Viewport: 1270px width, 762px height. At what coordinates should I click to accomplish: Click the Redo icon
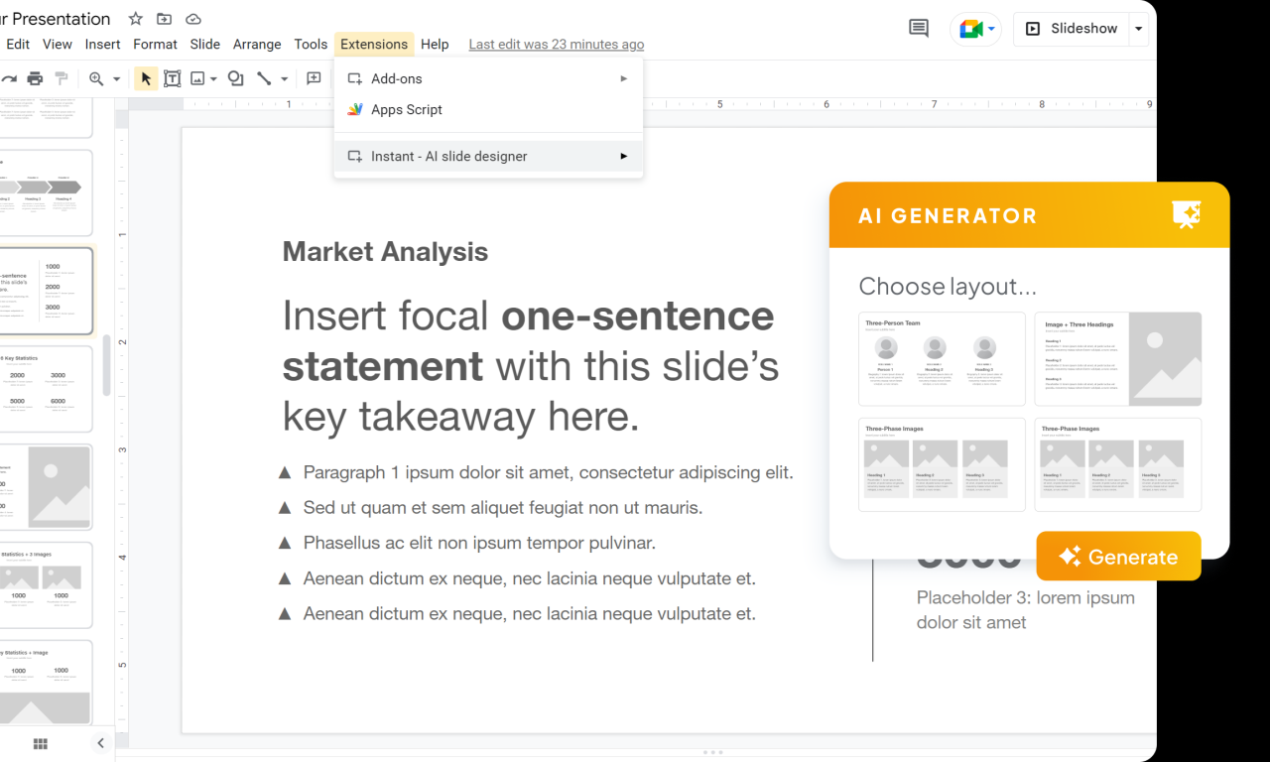[9, 77]
